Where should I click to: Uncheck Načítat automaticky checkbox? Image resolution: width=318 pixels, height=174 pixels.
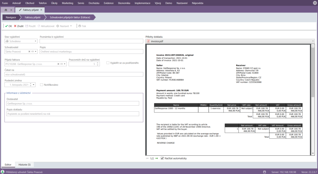point(162,158)
